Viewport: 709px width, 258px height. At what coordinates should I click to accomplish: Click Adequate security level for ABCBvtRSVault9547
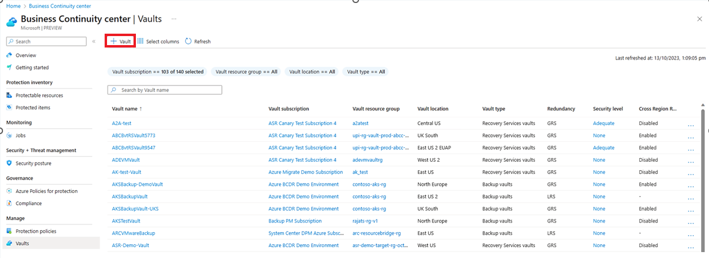(x=604, y=148)
